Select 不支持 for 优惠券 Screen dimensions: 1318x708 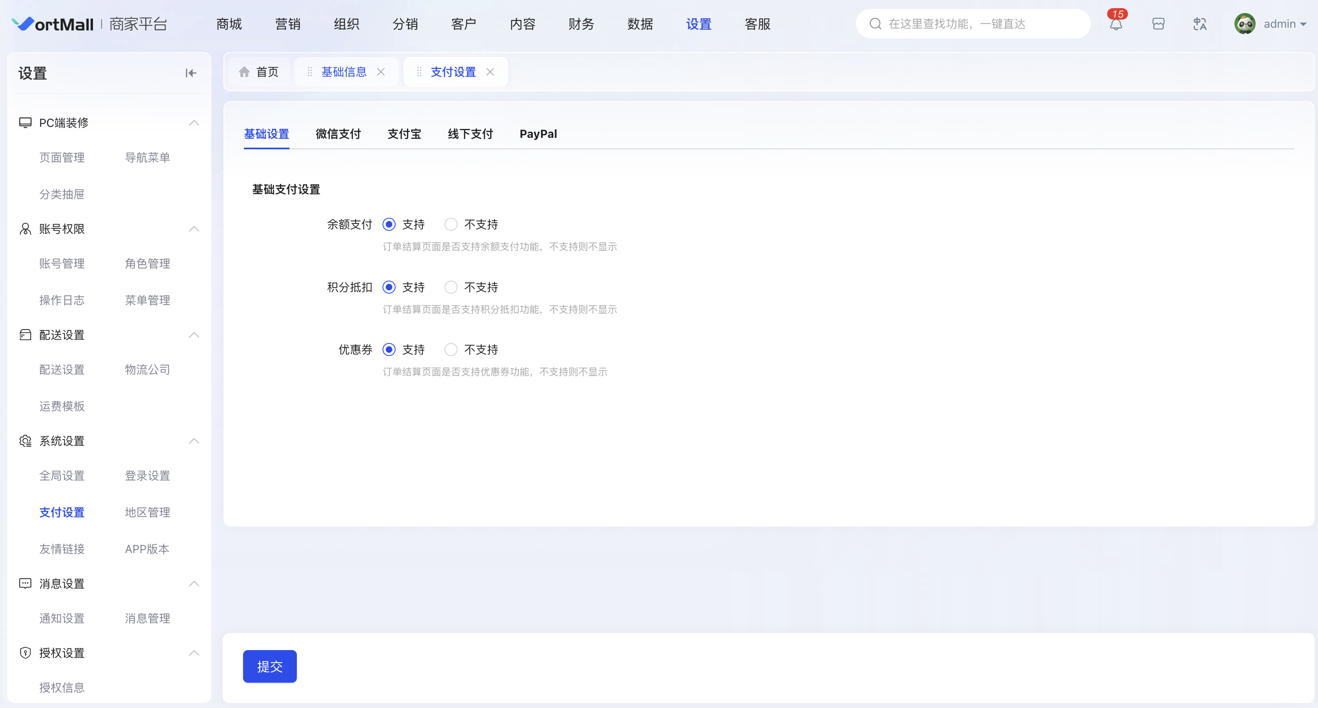[451, 350]
